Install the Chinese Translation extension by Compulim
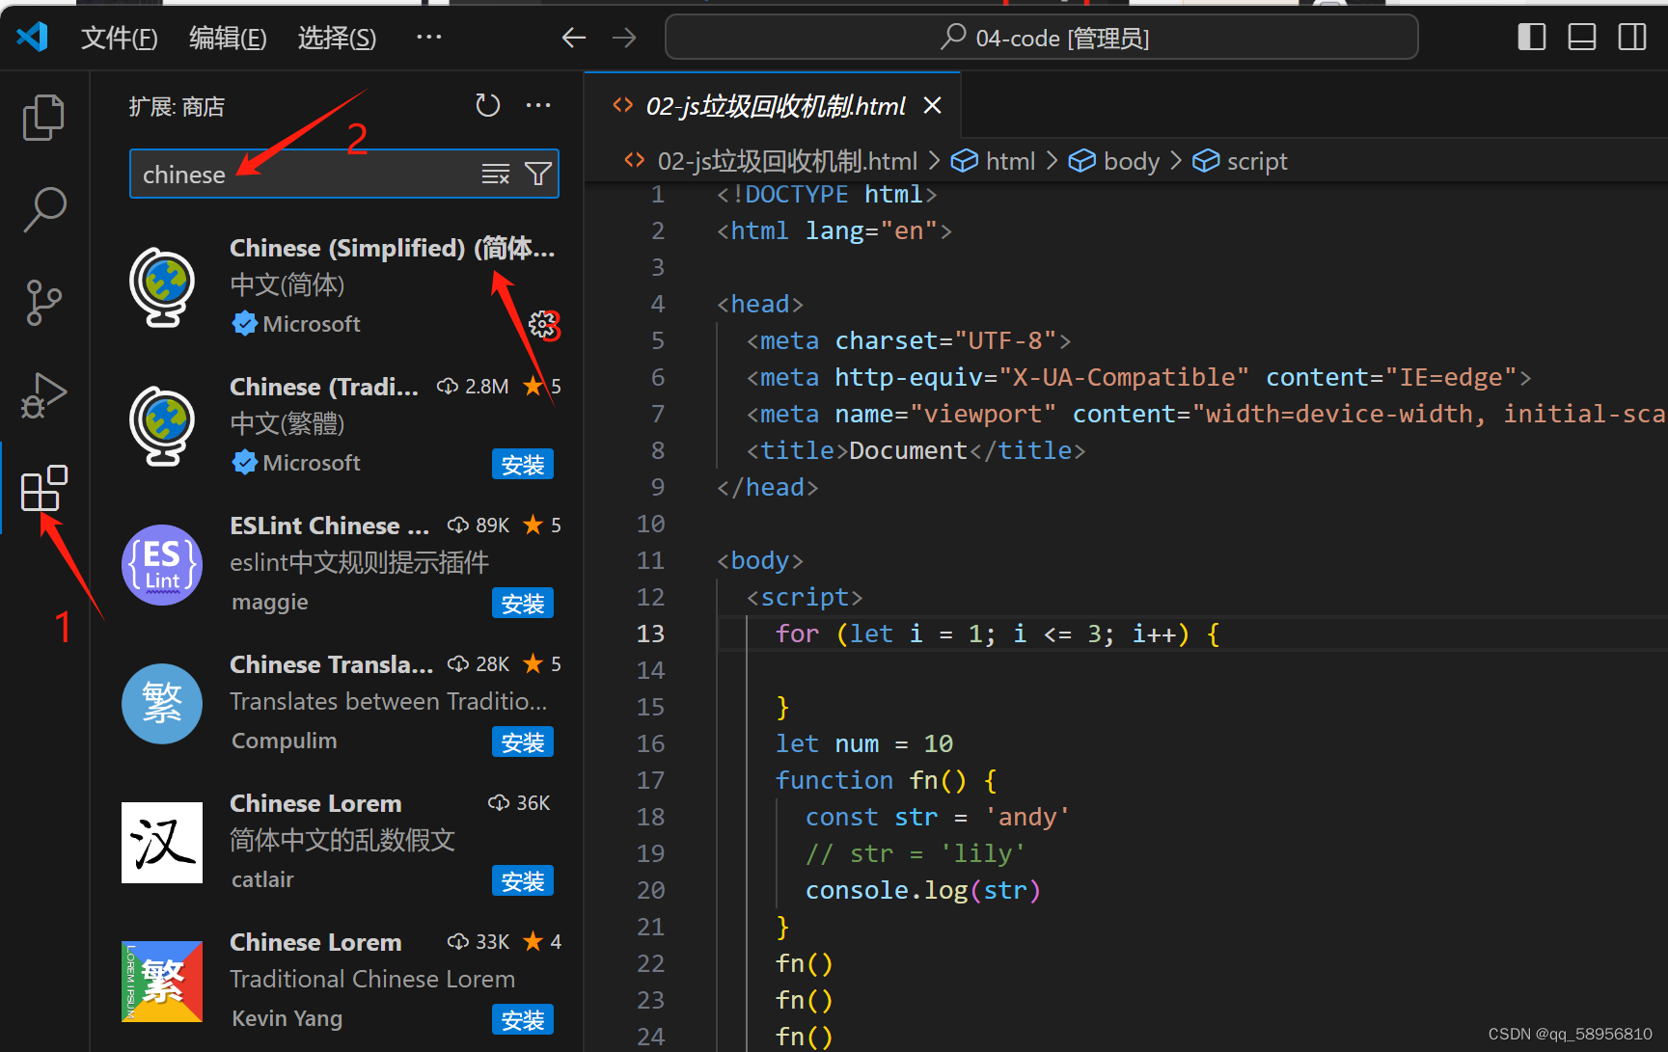The image size is (1668, 1052). coord(523,742)
